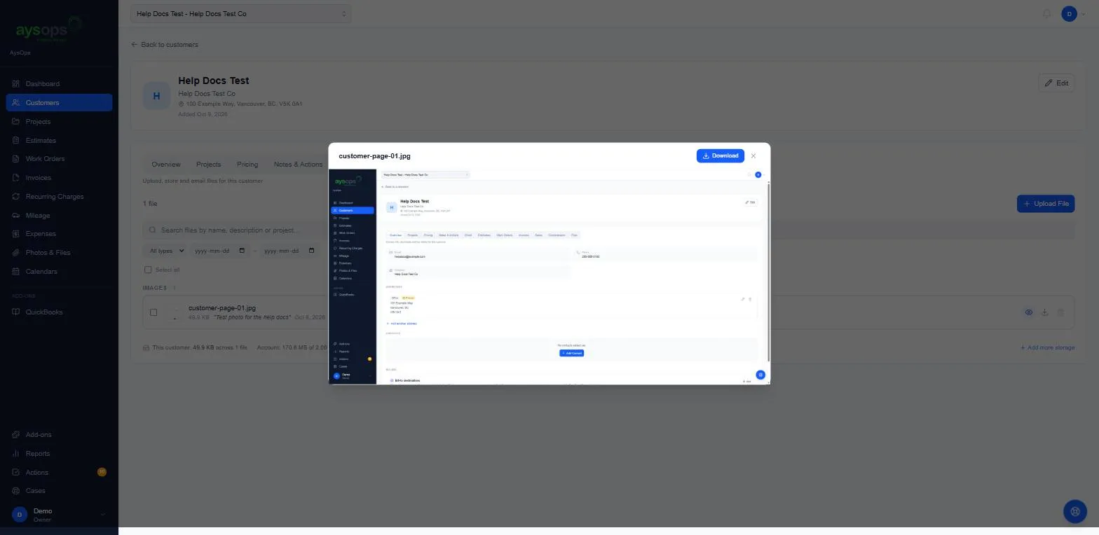Screen dimensions: 1099x535
Task: Open Actions in the sidebar
Action: pos(59,473)
